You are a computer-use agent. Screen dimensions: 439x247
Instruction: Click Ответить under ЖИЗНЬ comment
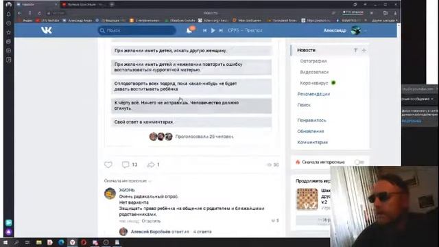(151, 221)
